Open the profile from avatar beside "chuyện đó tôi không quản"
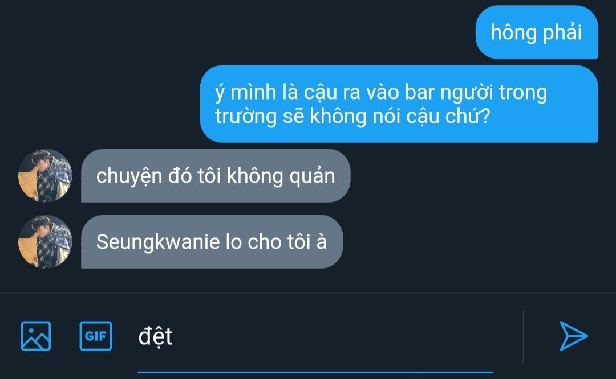Screen dimensions: 616x379 [x=45, y=176]
